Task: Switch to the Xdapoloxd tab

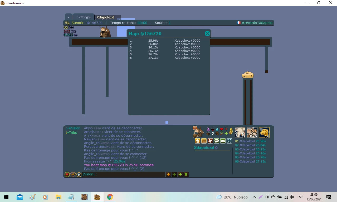Action: [105, 17]
